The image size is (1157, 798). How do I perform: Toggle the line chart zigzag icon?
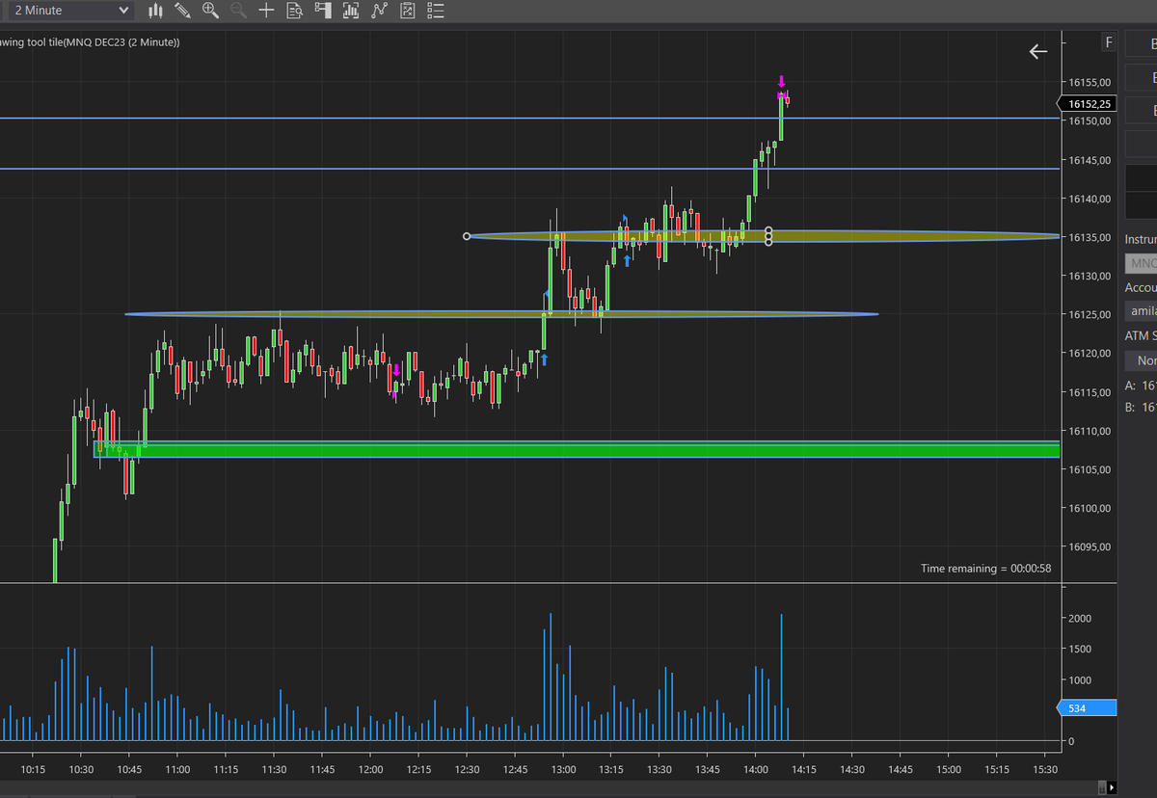point(378,11)
